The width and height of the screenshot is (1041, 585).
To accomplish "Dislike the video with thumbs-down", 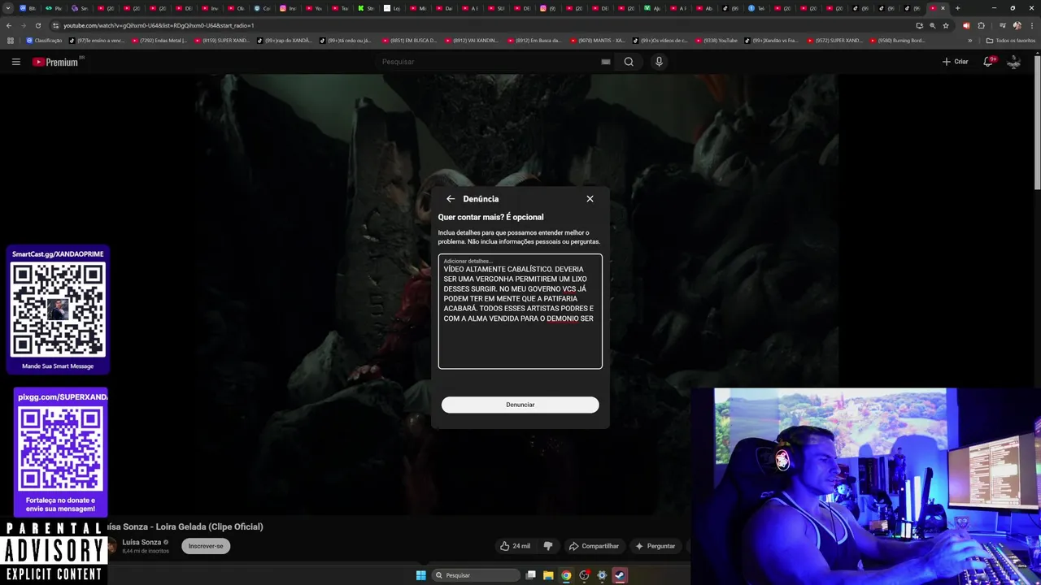I will 547,546.
